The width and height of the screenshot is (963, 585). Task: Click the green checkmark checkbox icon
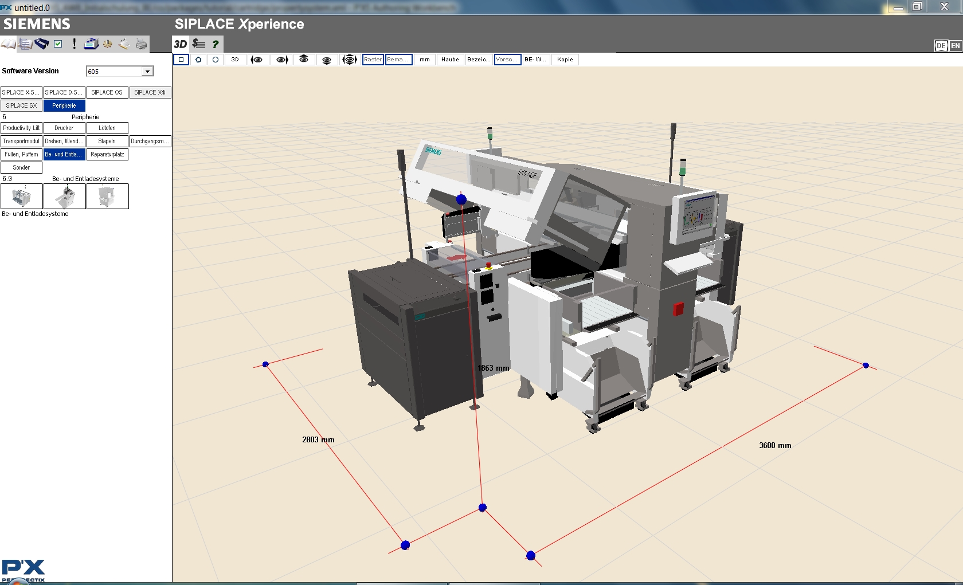click(58, 44)
